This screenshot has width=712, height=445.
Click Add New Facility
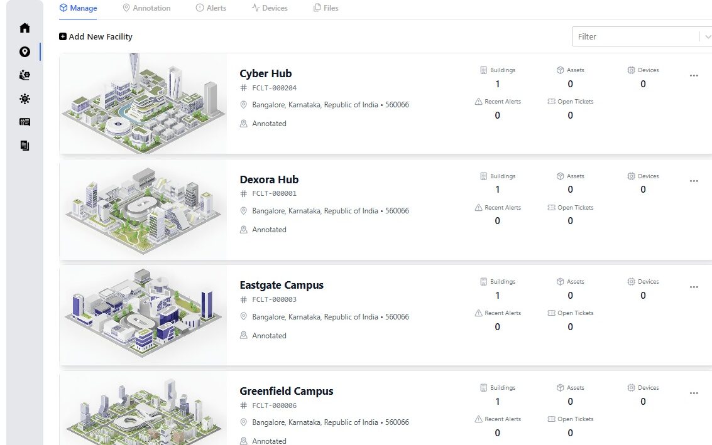[96, 36]
